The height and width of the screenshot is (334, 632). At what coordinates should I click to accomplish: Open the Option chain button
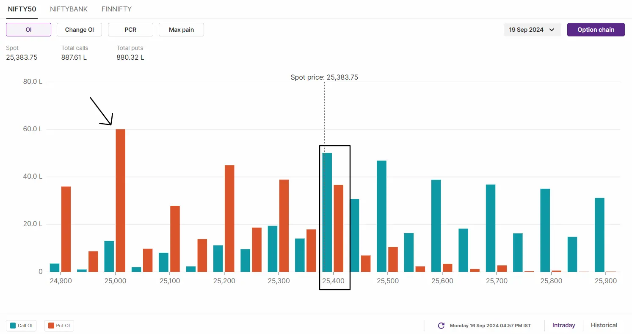coord(596,30)
